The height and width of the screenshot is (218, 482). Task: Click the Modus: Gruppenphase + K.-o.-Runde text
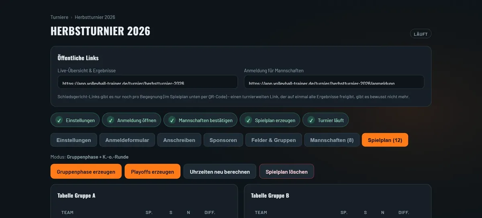(x=90, y=157)
